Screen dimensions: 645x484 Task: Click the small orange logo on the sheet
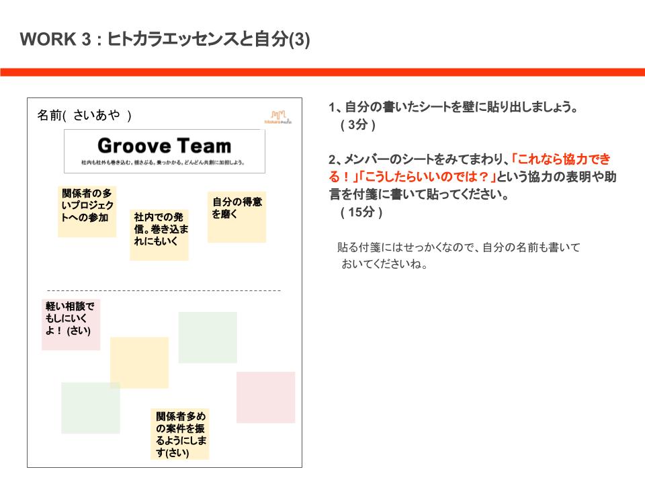pos(278,117)
